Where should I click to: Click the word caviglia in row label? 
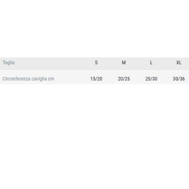point(39,79)
